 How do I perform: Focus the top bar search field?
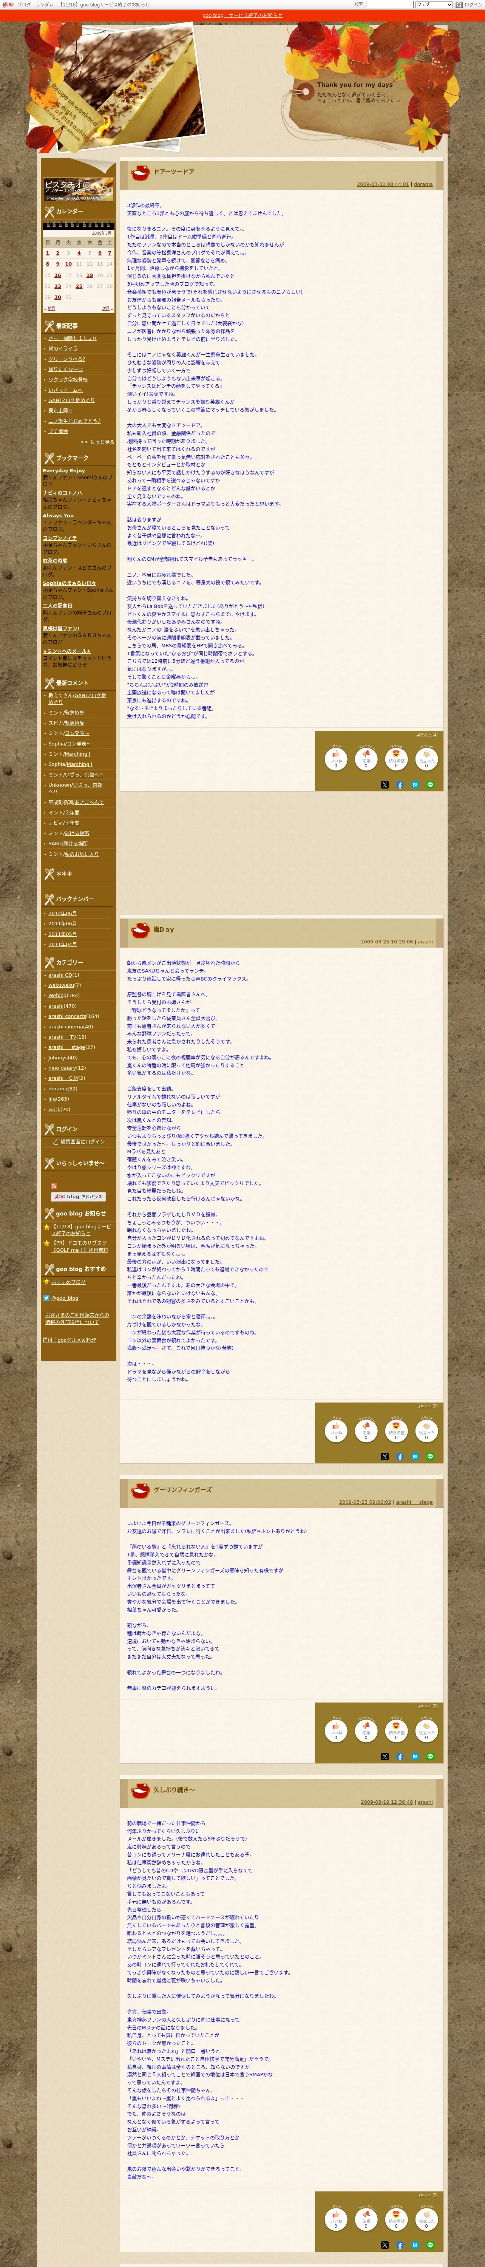(389, 5)
